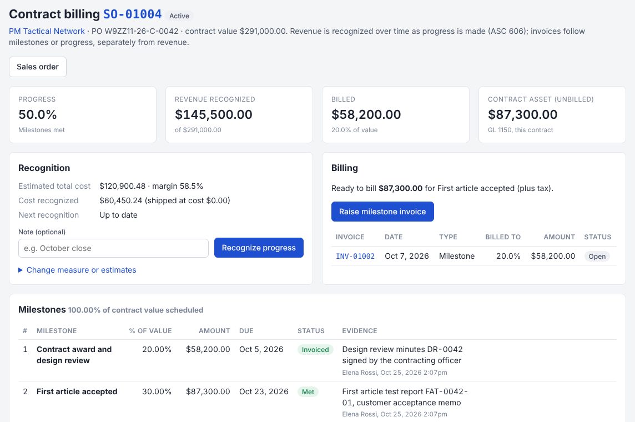Click the Invoiced status badge for milestone 1
Image resolution: width=635 pixels, height=422 pixels.
point(315,350)
